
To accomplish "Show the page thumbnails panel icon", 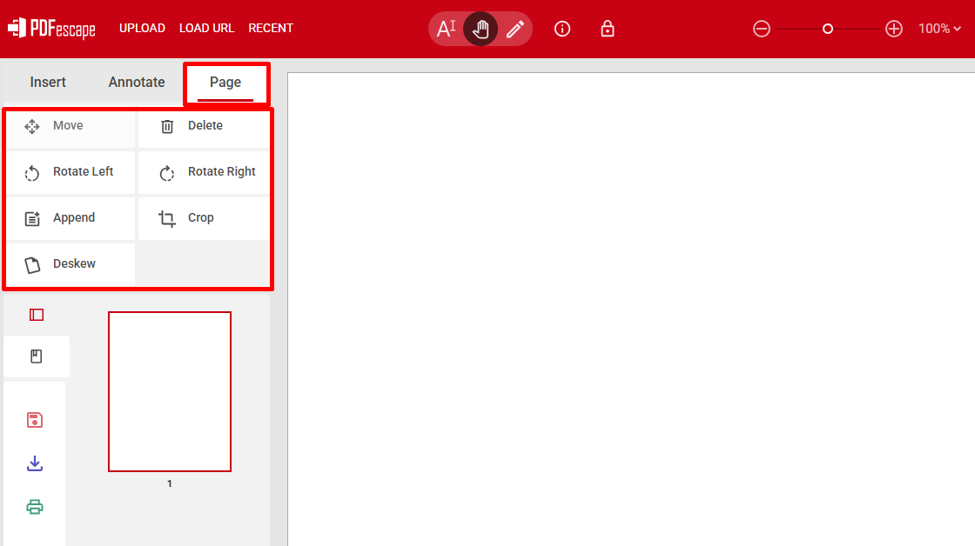I will pyautogui.click(x=37, y=315).
